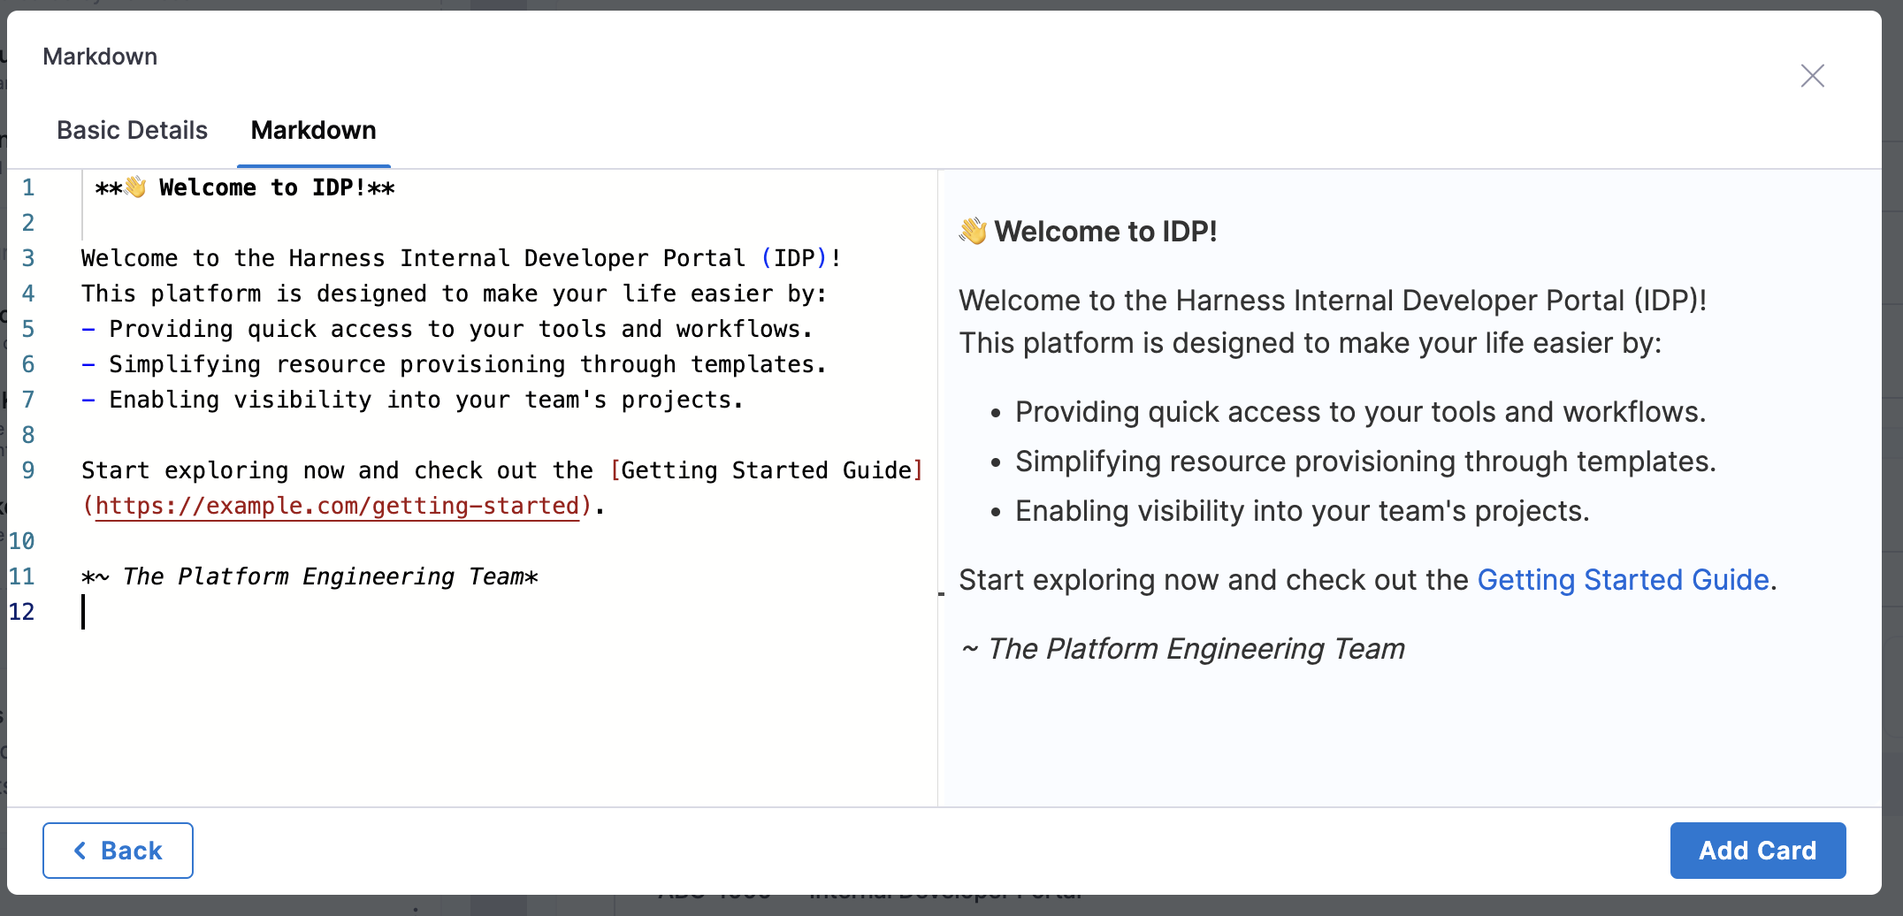Close the Markdown dialog with the X

click(x=1812, y=76)
